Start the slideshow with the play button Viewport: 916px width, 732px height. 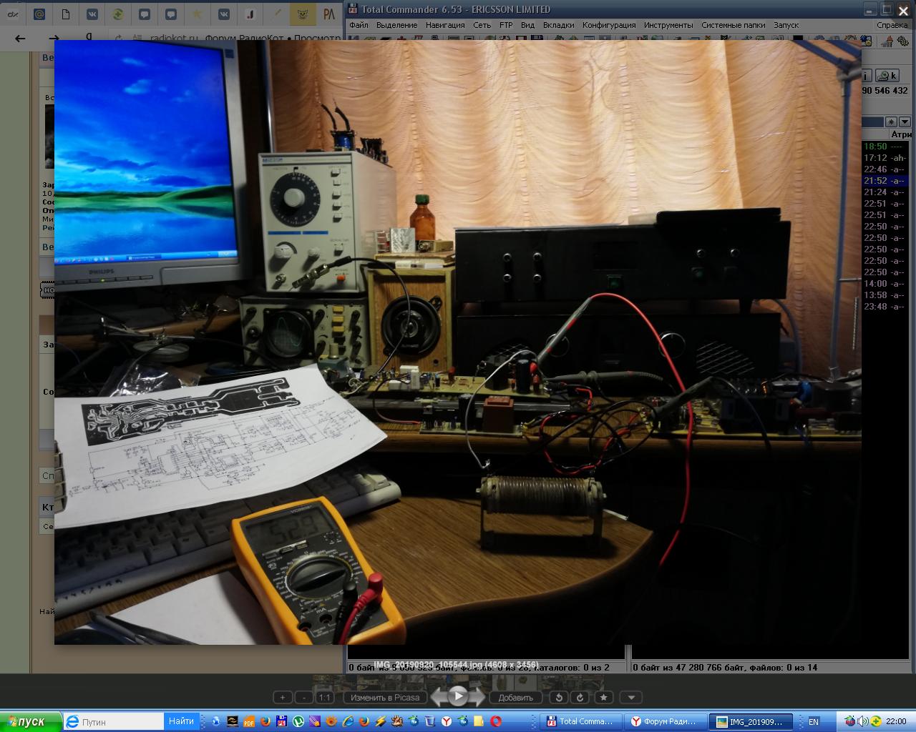tap(458, 696)
